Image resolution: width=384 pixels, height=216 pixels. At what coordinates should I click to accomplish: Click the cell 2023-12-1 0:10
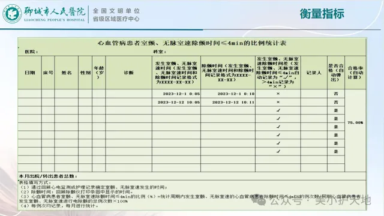(228, 94)
